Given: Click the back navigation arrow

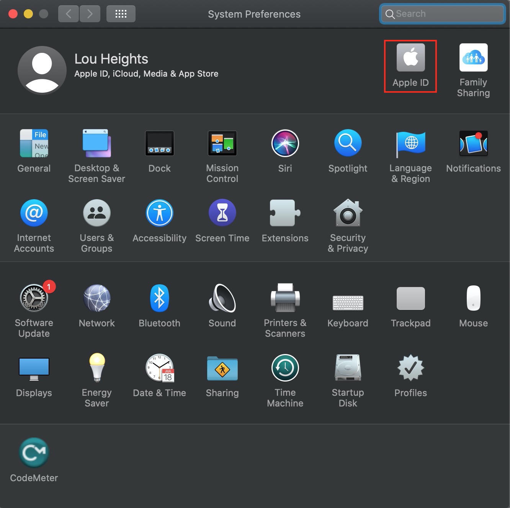Looking at the screenshot, I should coord(69,14).
